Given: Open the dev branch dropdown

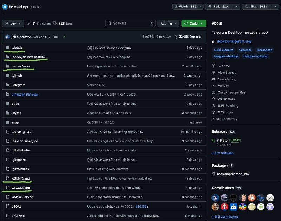Looking at the screenshot, I should (x=13, y=23).
